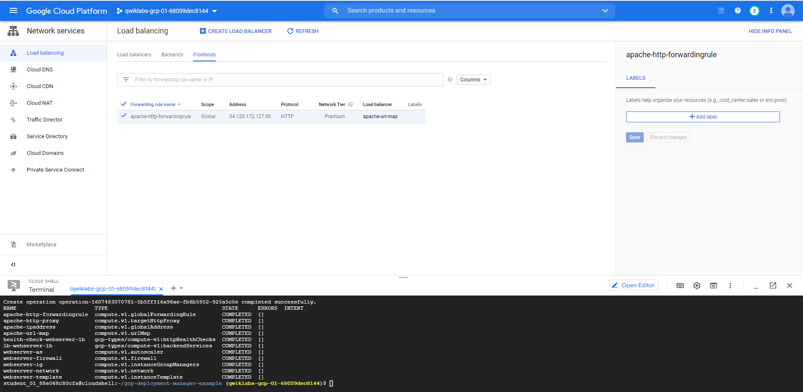Go to Marketplace in the sidebar
Screen dimensions: 803x392
(x=41, y=245)
